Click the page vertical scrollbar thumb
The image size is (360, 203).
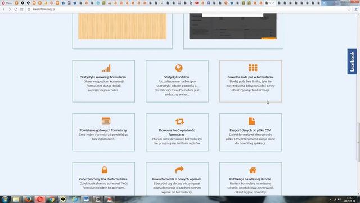tap(358, 142)
